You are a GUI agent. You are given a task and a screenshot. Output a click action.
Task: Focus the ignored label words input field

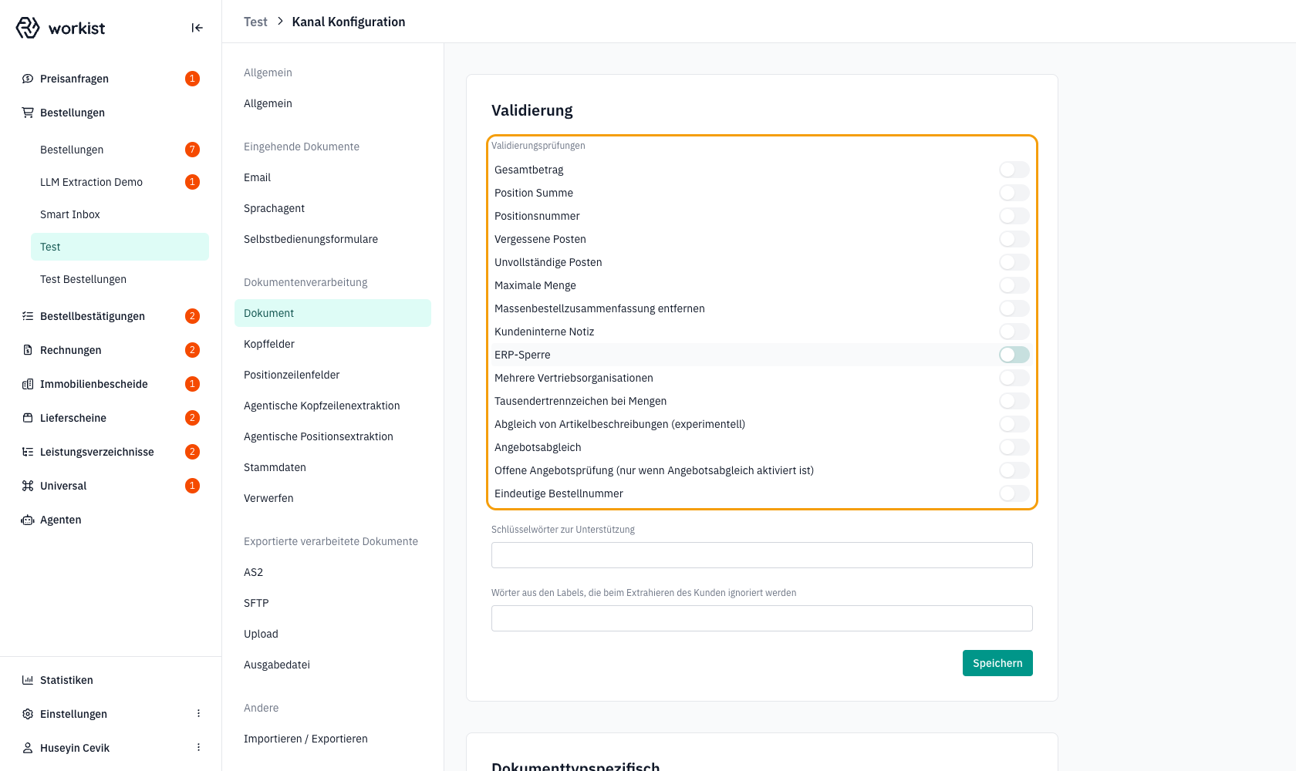(762, 618)
